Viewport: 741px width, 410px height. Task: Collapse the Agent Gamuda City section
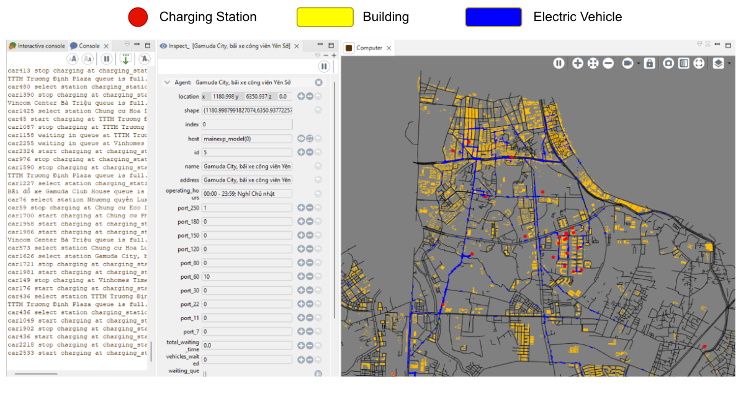tap(167, 82)
